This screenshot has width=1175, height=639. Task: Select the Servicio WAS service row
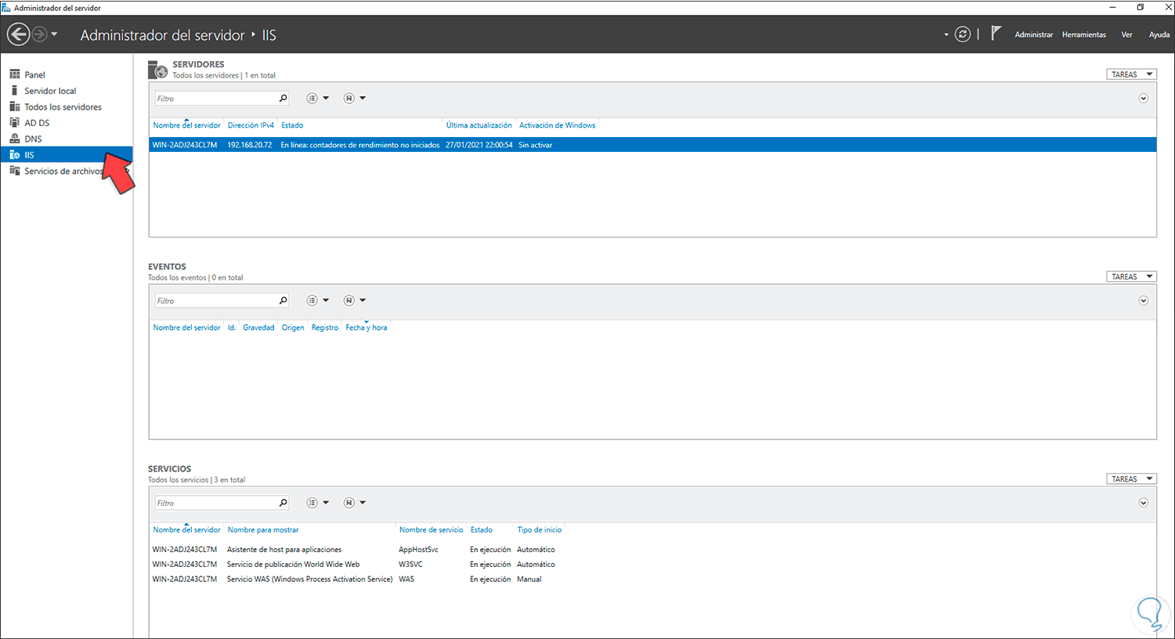[309, 579]
